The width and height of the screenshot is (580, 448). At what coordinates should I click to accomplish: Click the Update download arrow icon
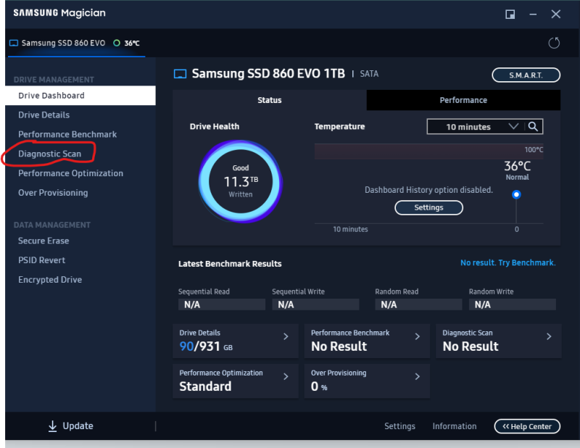(x=53, y=426)
